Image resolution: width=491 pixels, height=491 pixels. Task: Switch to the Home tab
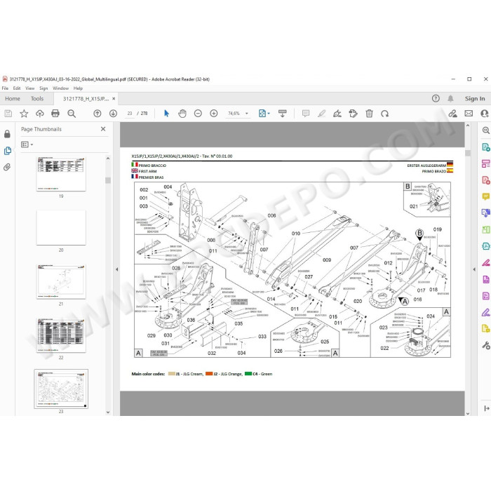[x=13, y=99]
